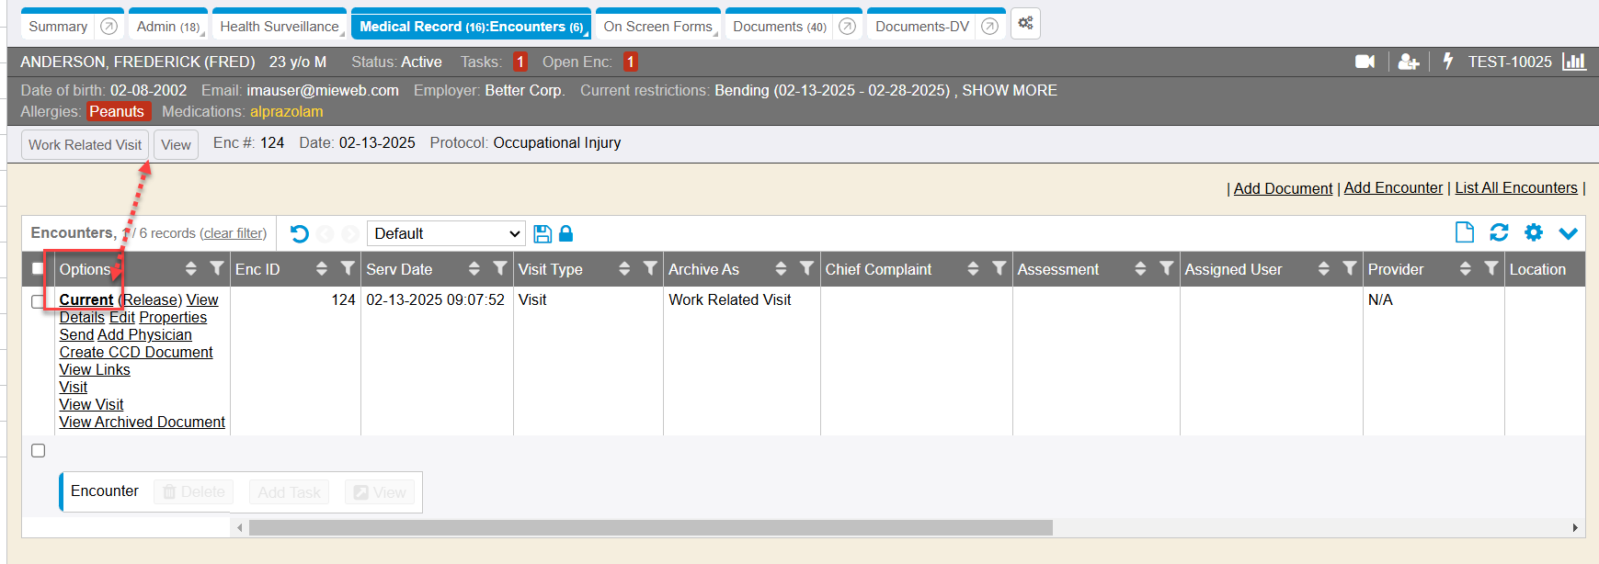Click the save layout floppy disk icon

click(x=543, y=234)
